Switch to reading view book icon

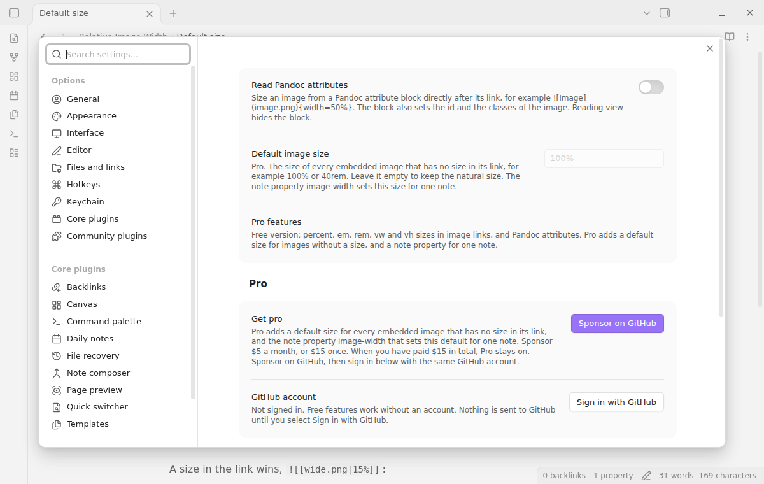click(730, 37)
